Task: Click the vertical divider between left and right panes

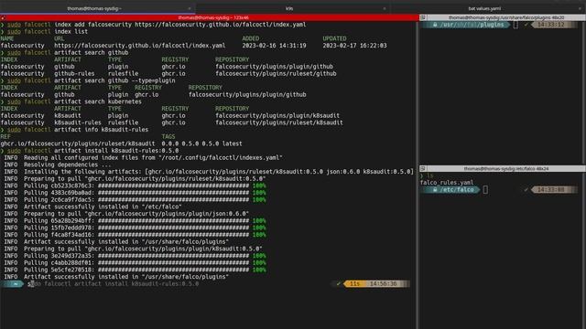Action: [418, 175]
